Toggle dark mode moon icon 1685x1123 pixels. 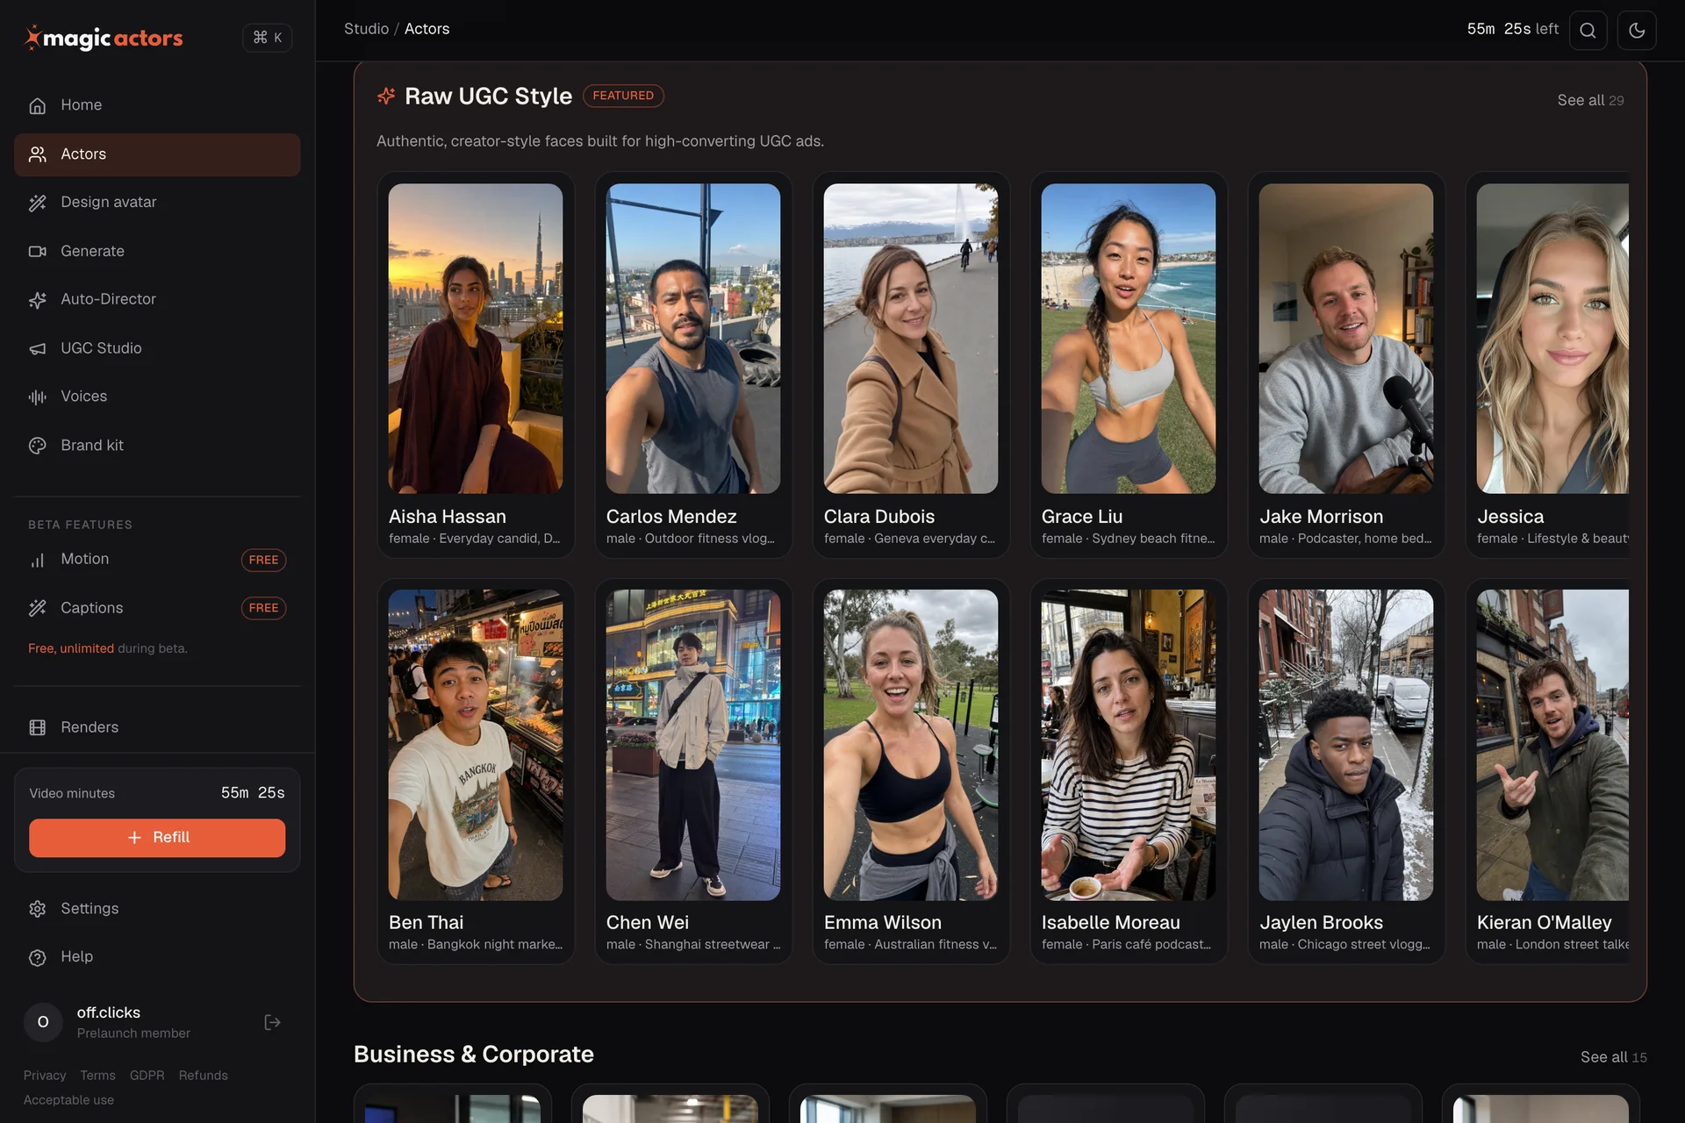[1637, 31]
